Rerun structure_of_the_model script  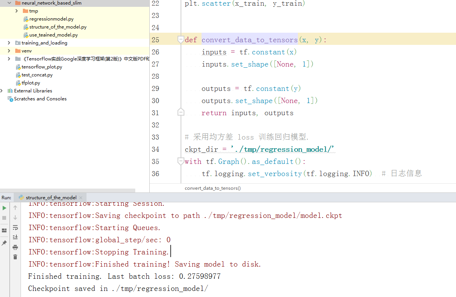tap(4, 208)
